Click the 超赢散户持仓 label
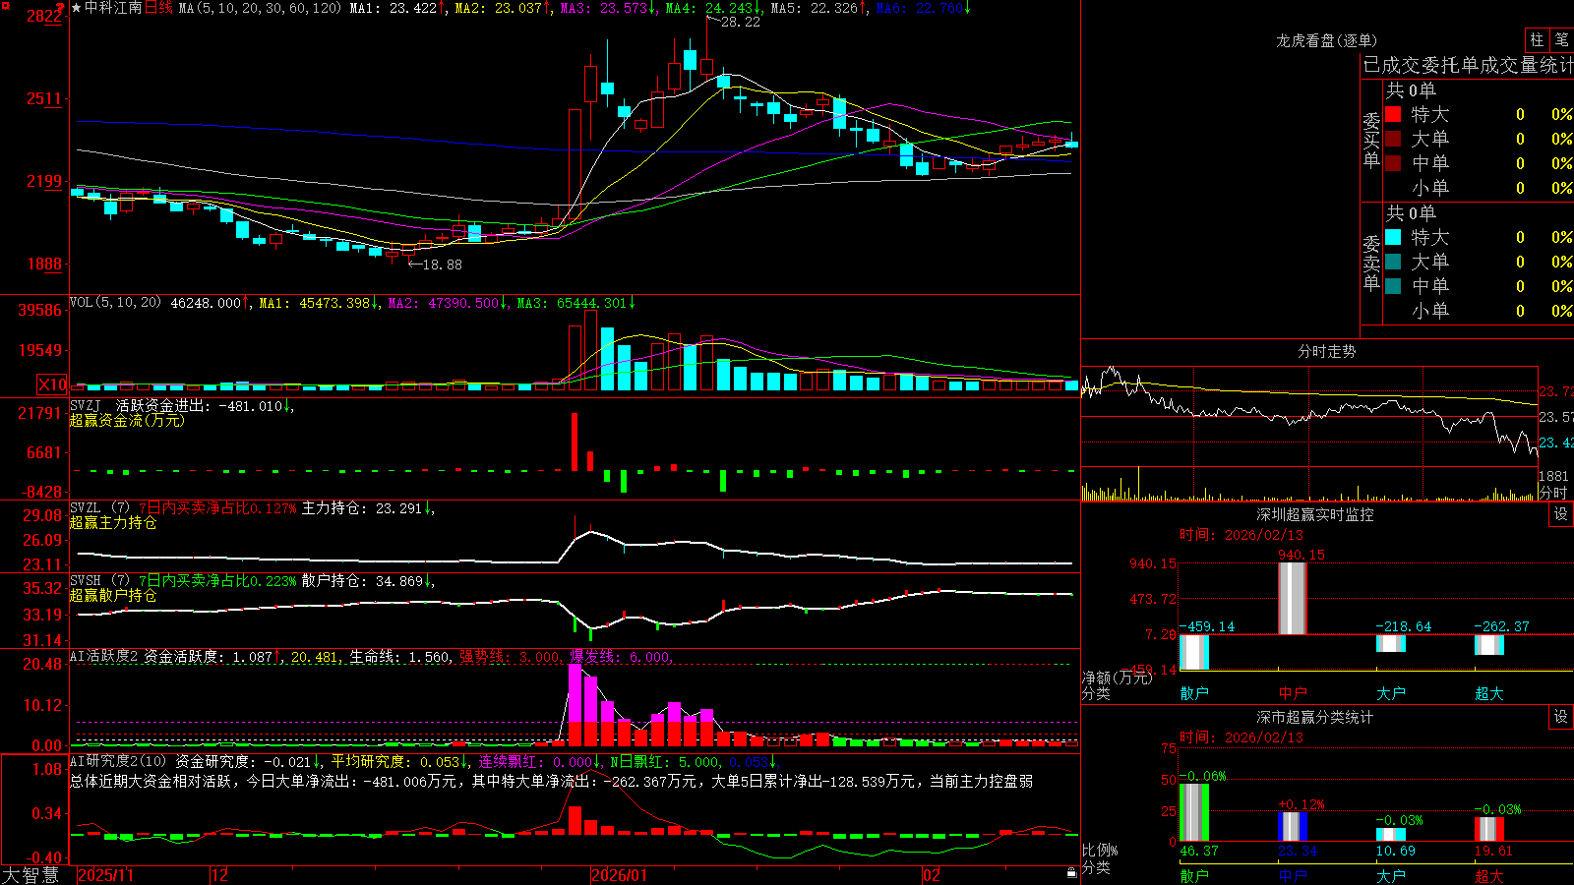1574x885 pixels. [113, 595]
